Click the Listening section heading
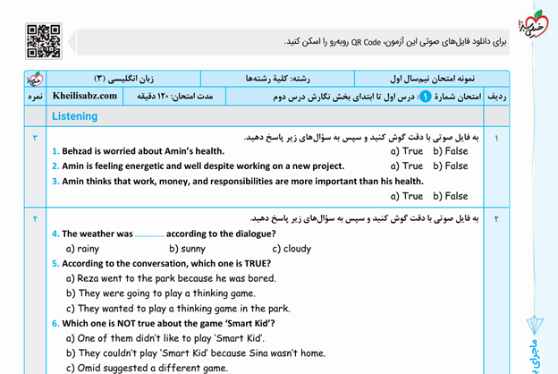 [75, 116]
